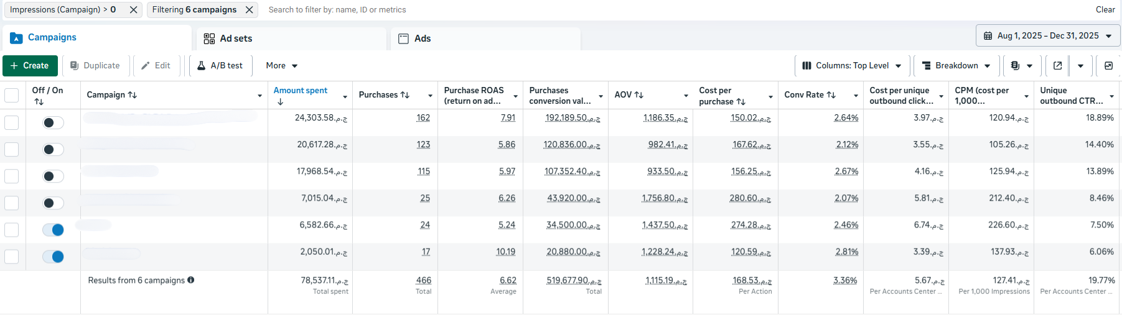Open Unique outbound CTR column dropdown
The height and width of the screenshot is (315, 1122).
(x=1111, y=96)
